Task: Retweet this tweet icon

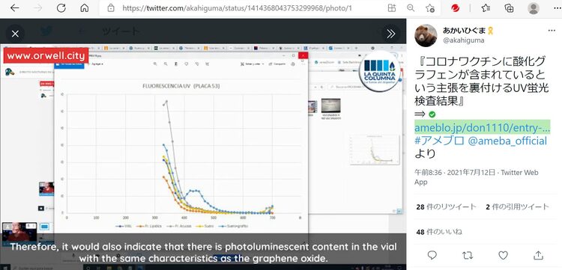Action: pos(468,255)
